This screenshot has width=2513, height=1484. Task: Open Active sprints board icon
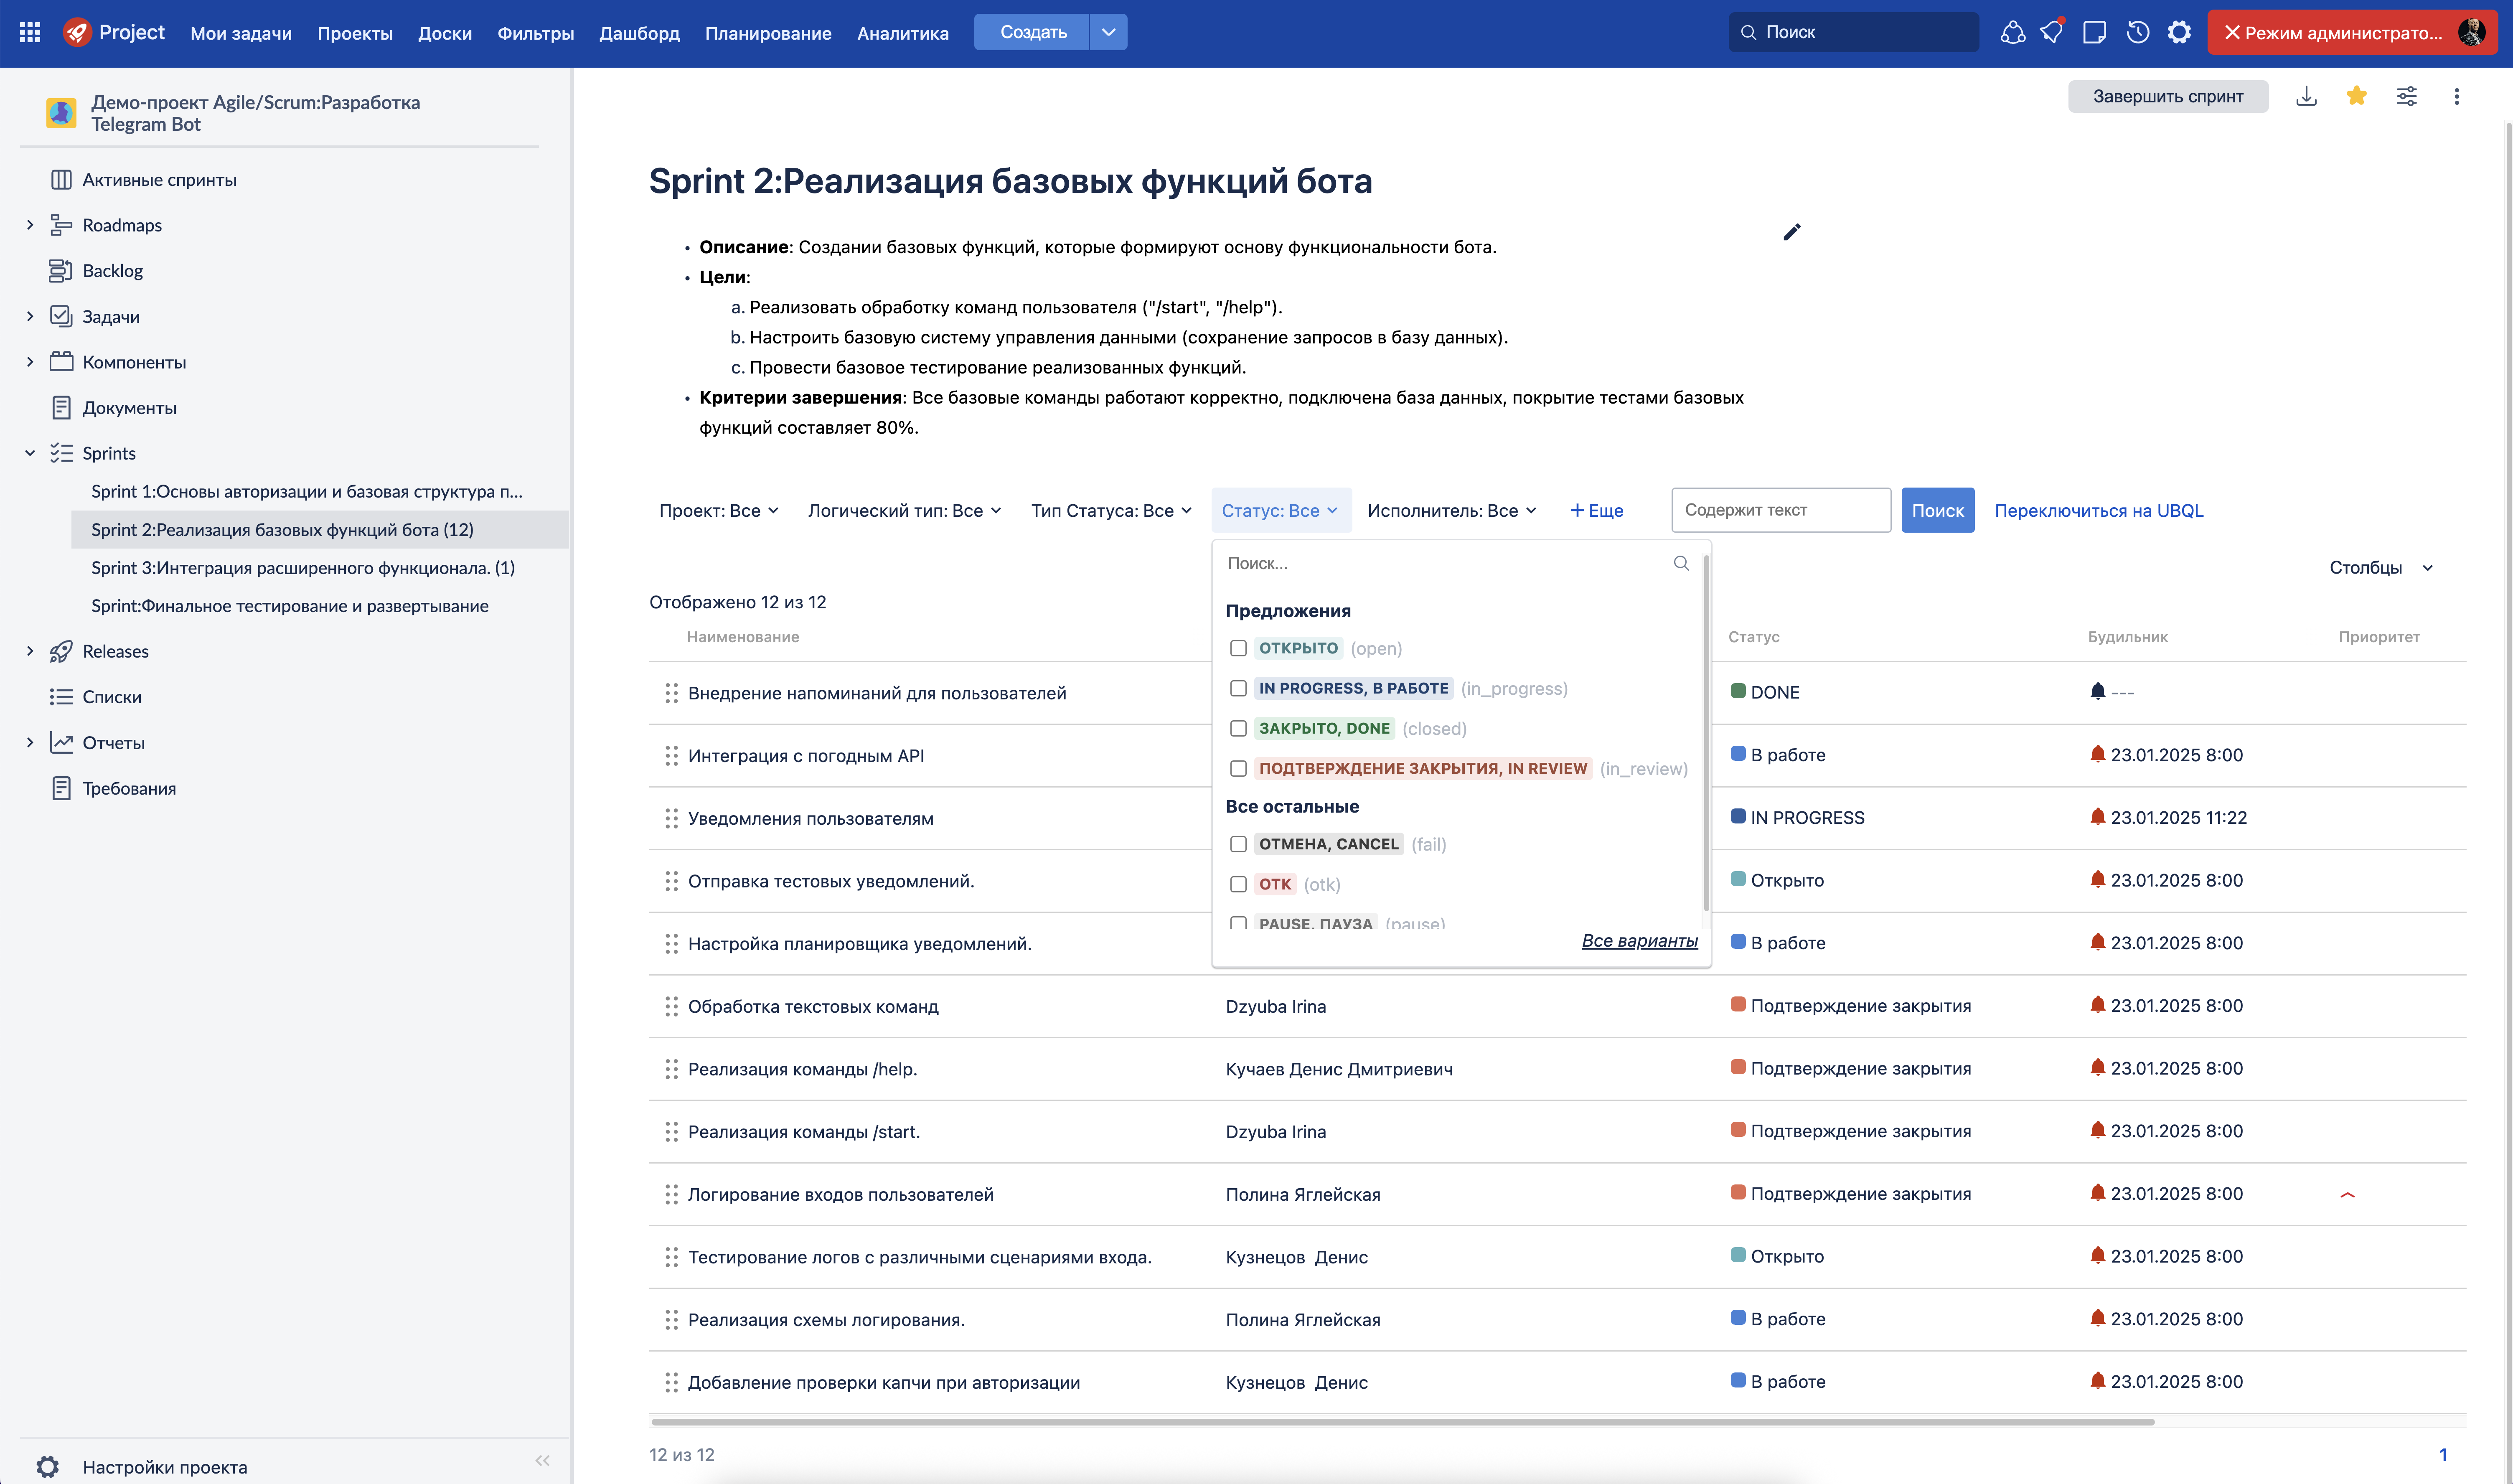click(x=61, y=180)
